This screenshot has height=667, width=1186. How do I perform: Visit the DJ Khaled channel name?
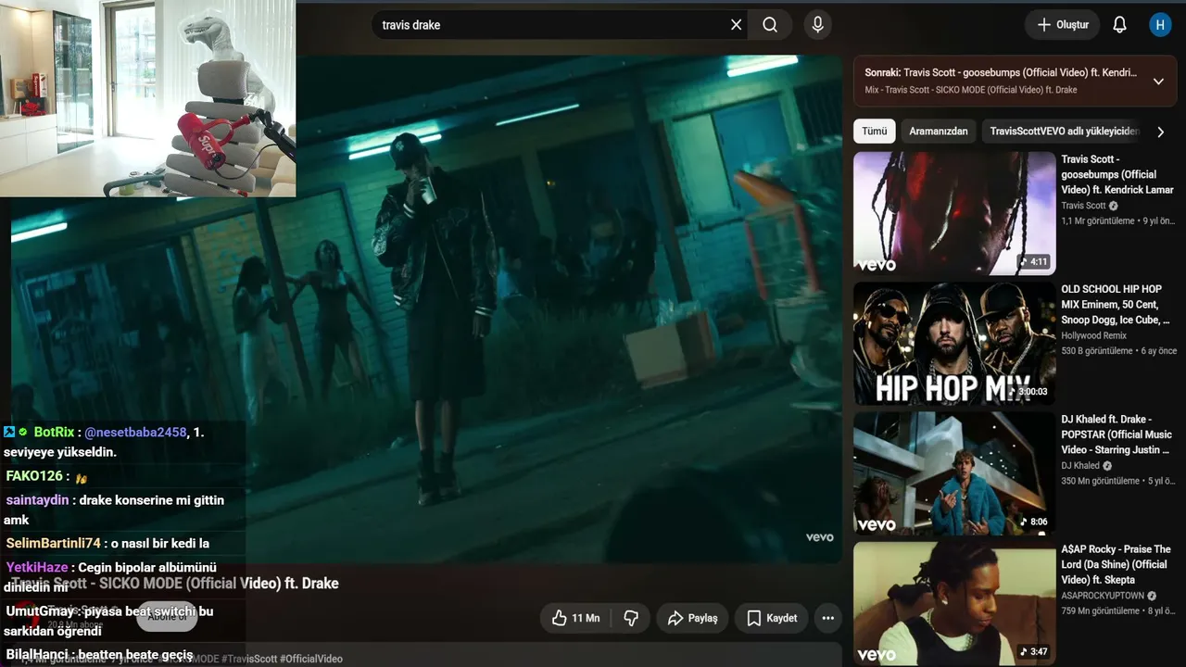(1080, 466)
